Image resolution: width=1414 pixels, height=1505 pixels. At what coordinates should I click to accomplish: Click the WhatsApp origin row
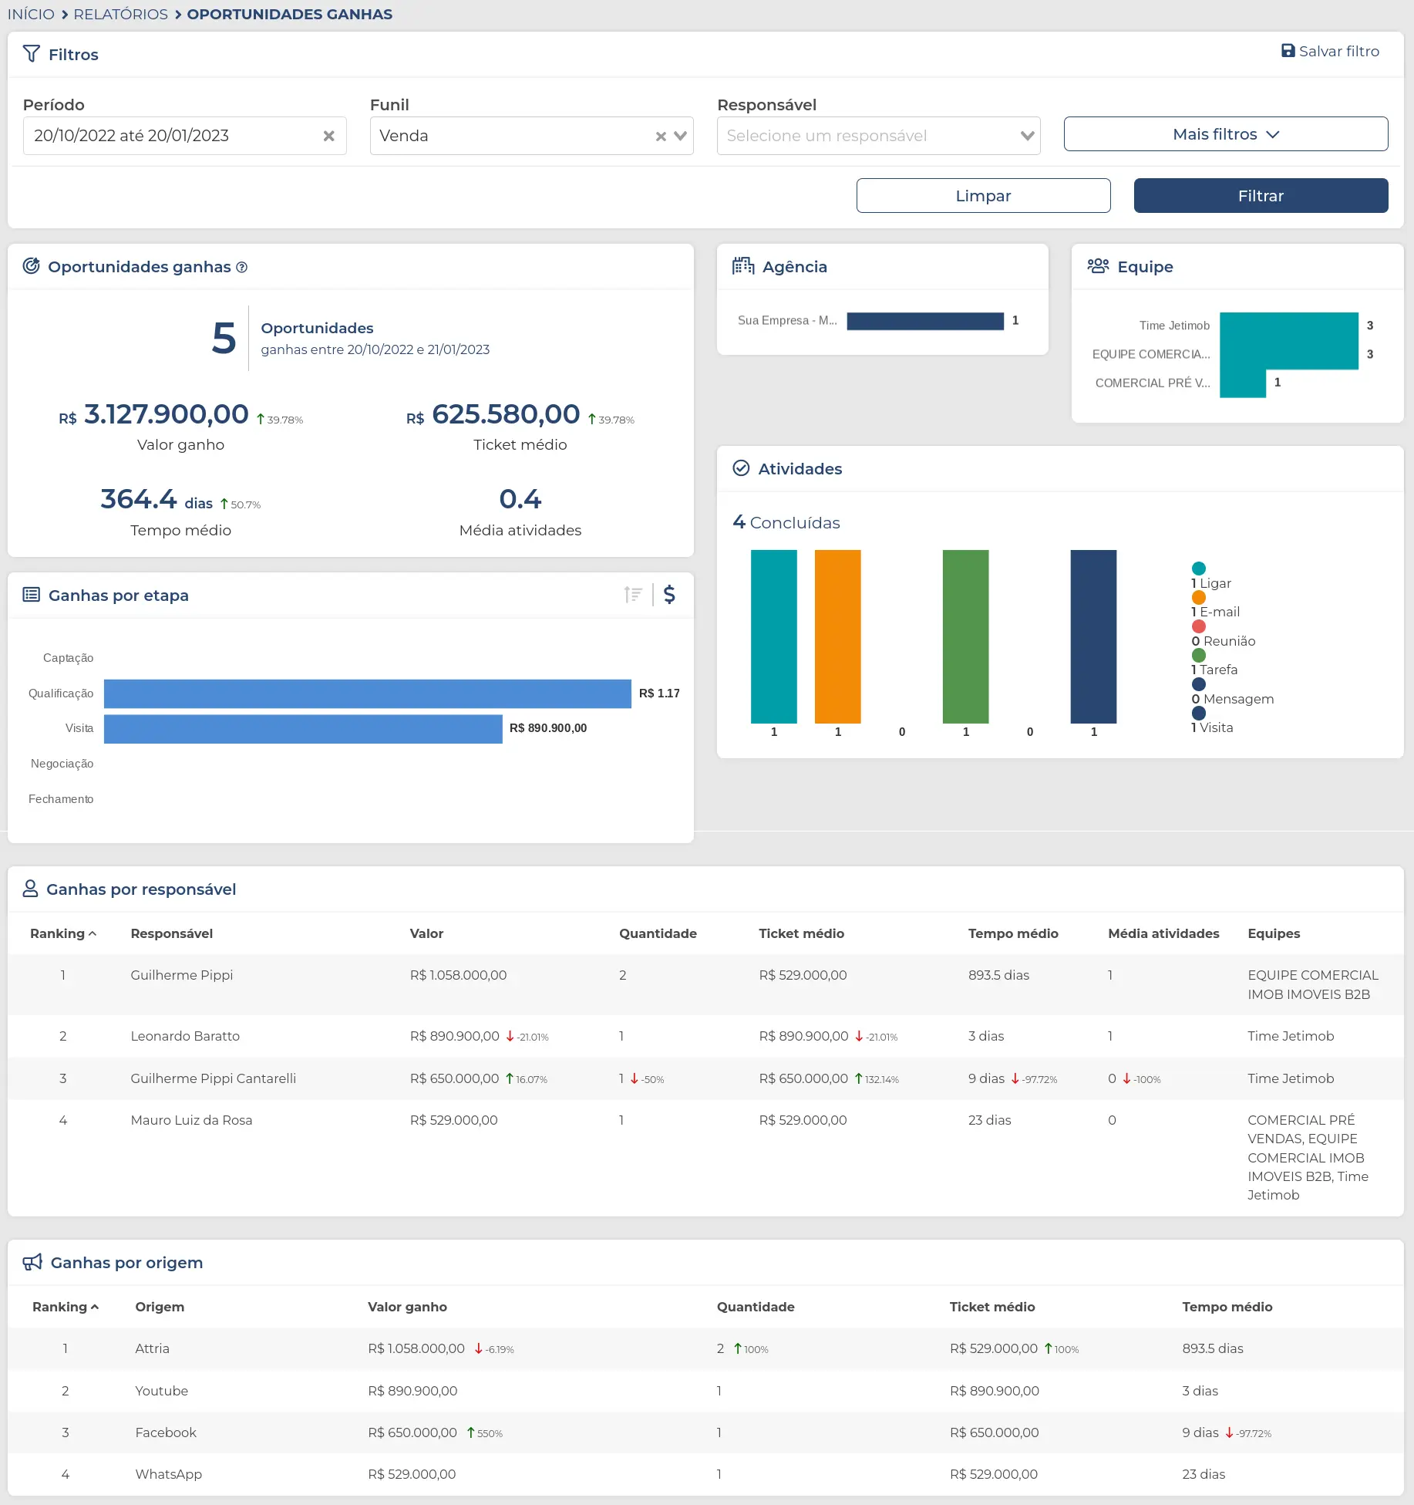click(705, 1474)
